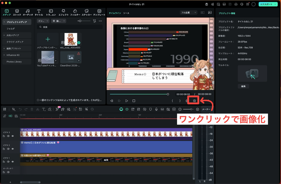Lock the Video 2 track
Viewport: 281px width, 184px height.
tap(4, 149)
